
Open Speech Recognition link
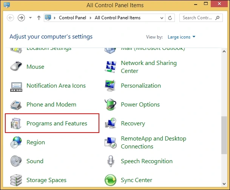tap(147, 161)
